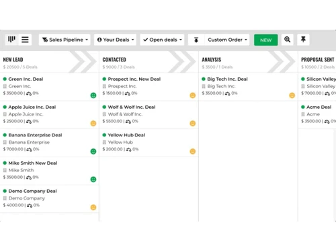Image resolution: width=336 pixels, height=252 pixels.
Task: Open the Demo Company Deal title
Action: [x=32, y=191]
